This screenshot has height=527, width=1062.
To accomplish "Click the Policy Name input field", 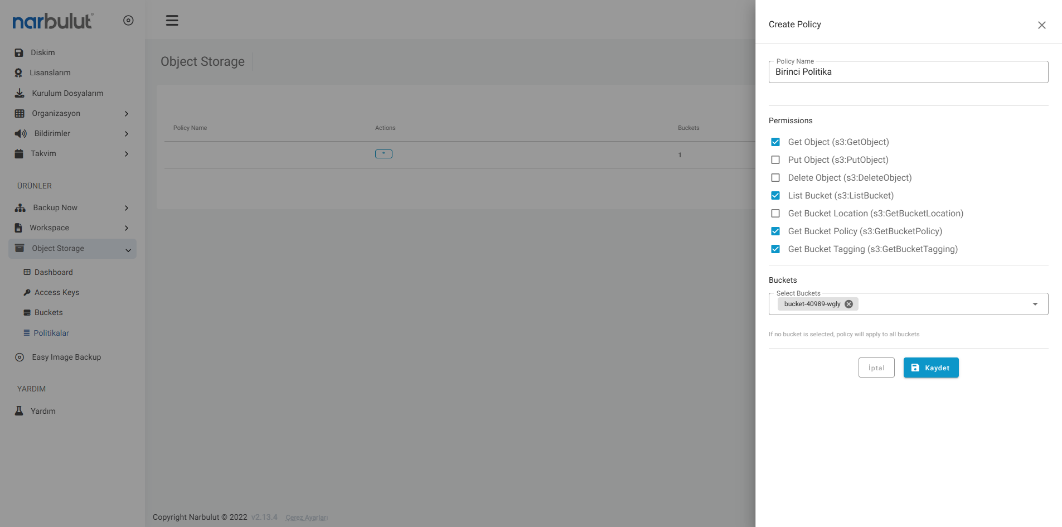I will [x=908, y=72].
